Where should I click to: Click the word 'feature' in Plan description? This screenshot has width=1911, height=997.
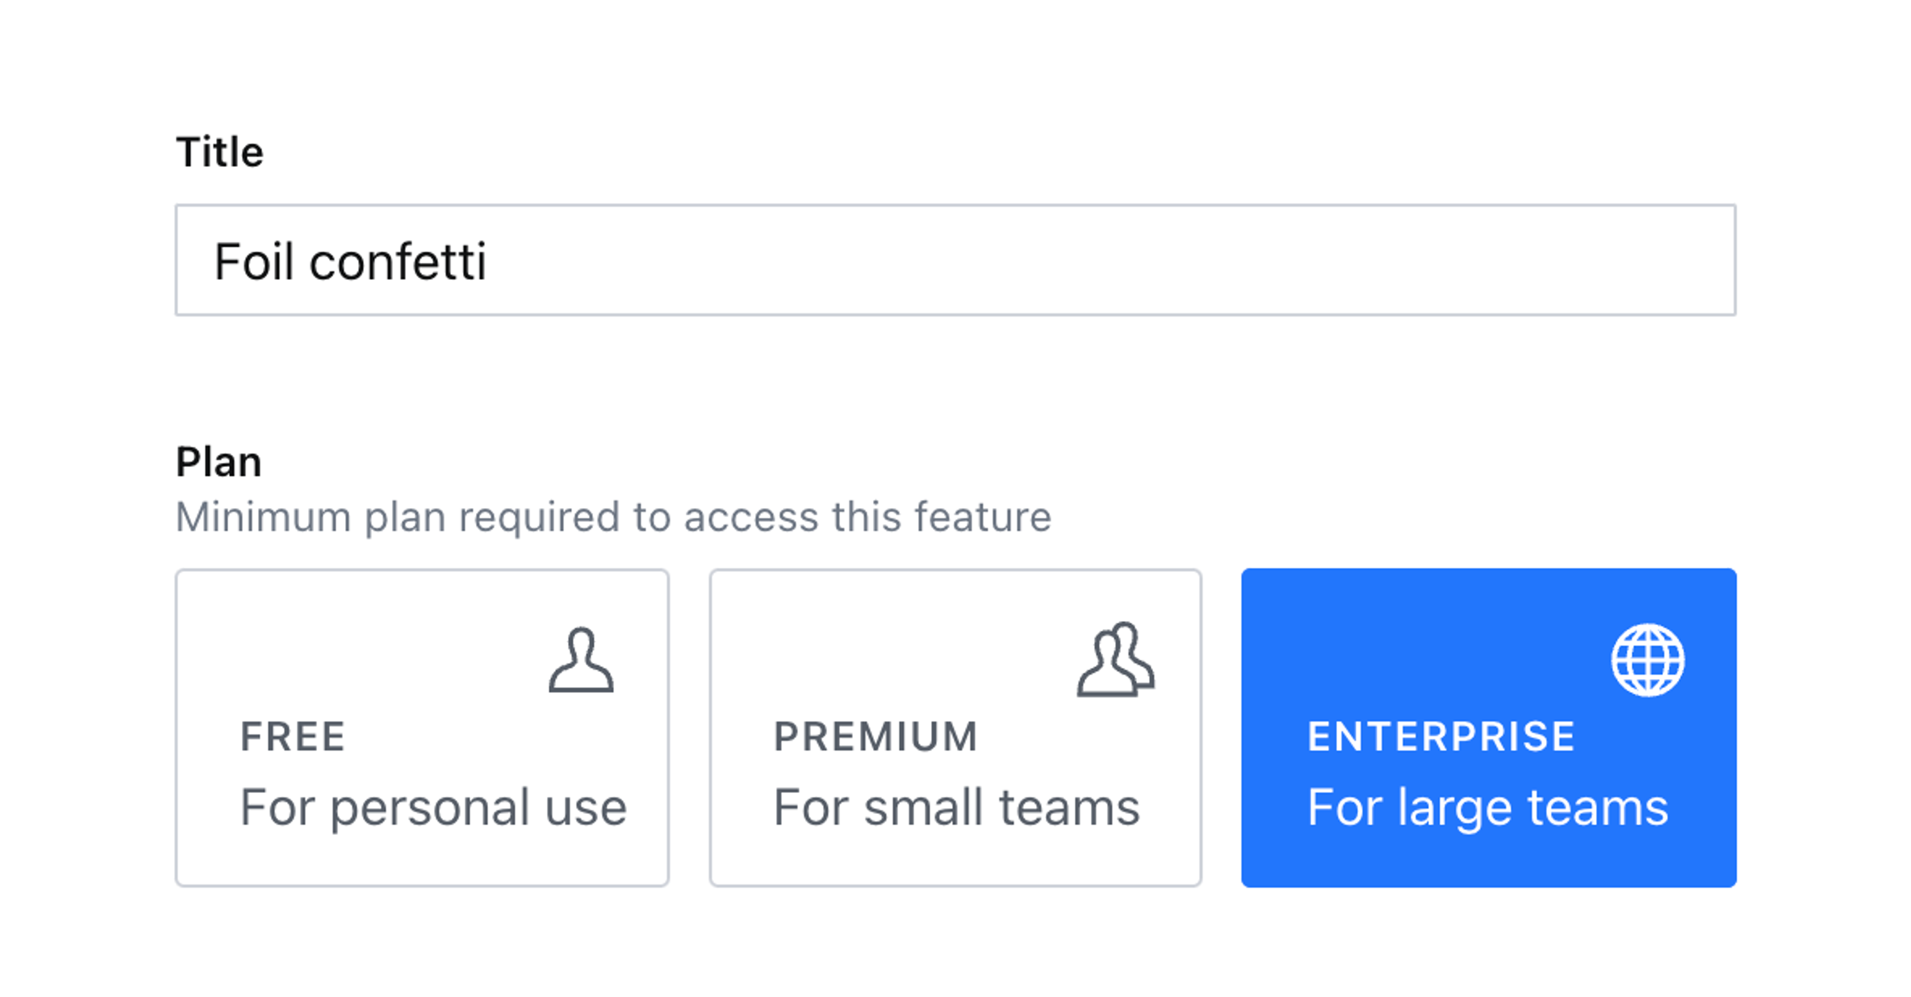tap(982, 516)
